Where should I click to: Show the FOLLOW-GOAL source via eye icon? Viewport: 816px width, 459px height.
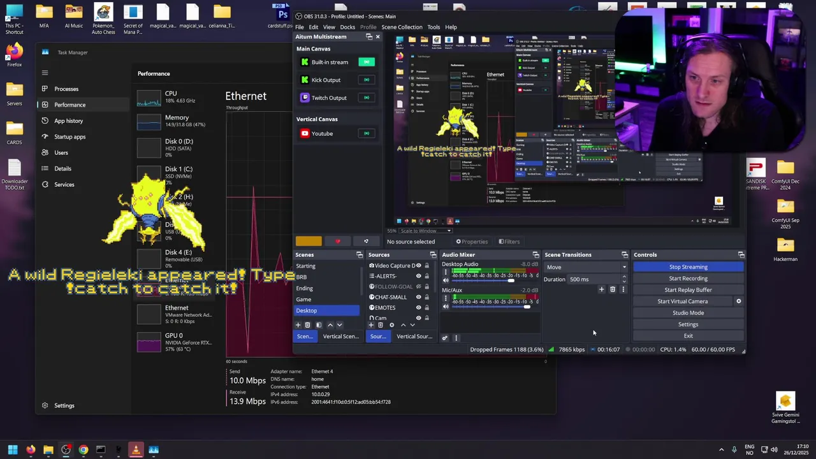(419, 287)
